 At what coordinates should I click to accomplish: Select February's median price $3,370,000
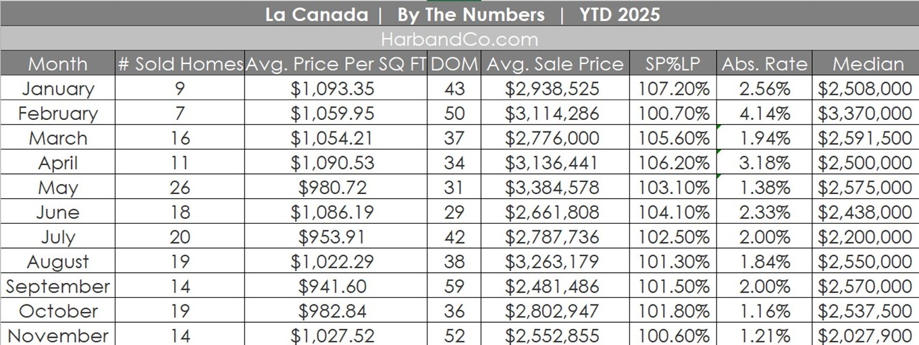865,113
